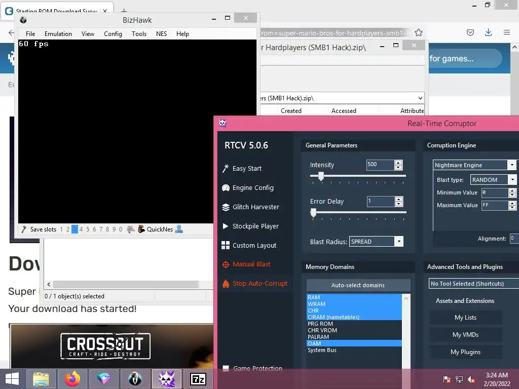519x389 pixels.
Task: Open My VMDs button
Action: pos(465,335)
